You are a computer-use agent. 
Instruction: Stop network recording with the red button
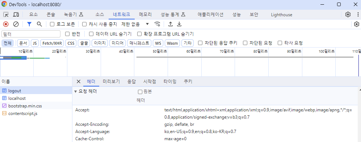pos(6,24)
